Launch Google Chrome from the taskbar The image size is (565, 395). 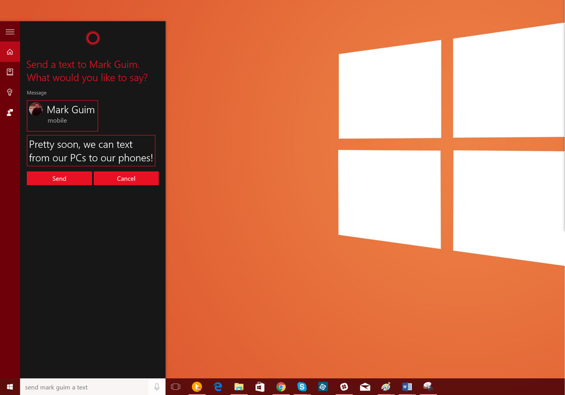(281, 386)
